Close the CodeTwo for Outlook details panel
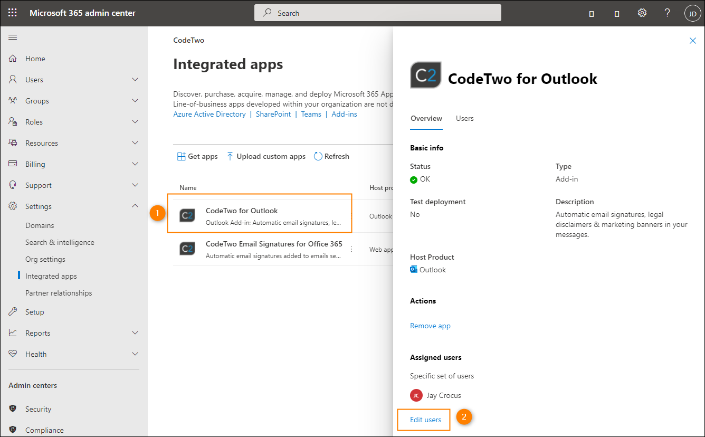Screen dimensions: 705x437 coord(693,41)
